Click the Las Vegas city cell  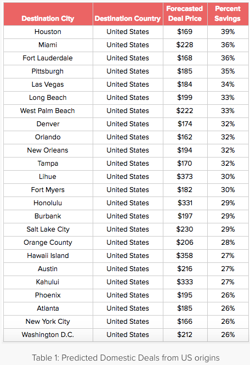(48, 85)
